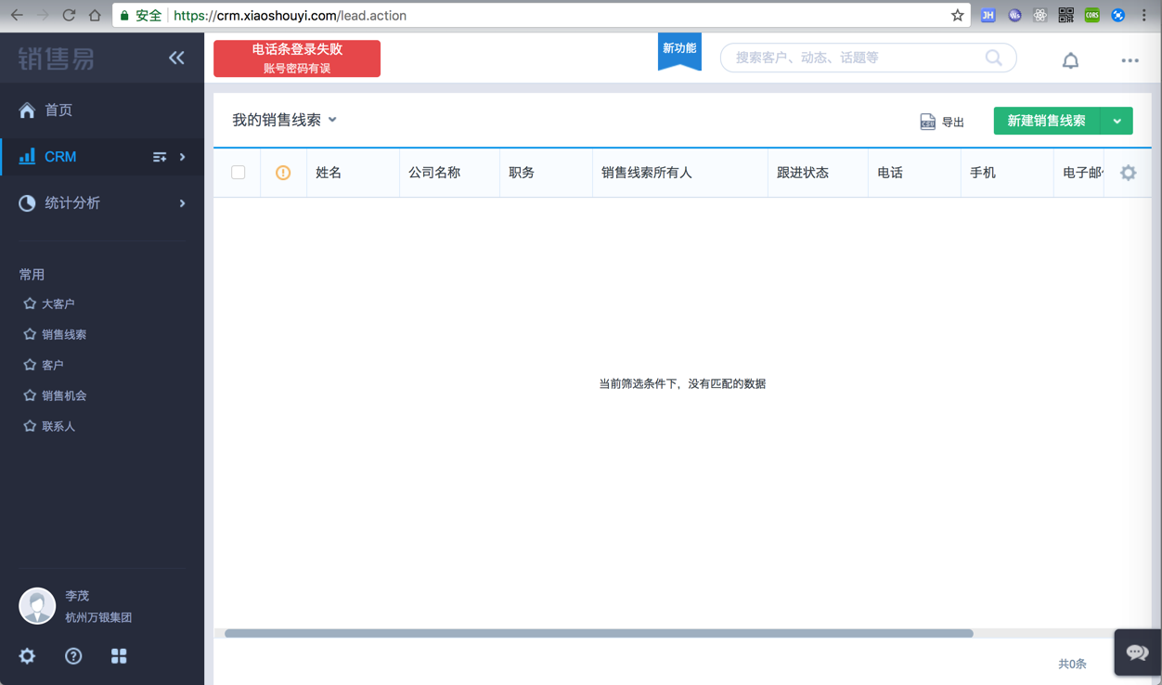Open 联系人 shortcut
The width and height of the screenshot is (1162, 685).
pos(58,426)
